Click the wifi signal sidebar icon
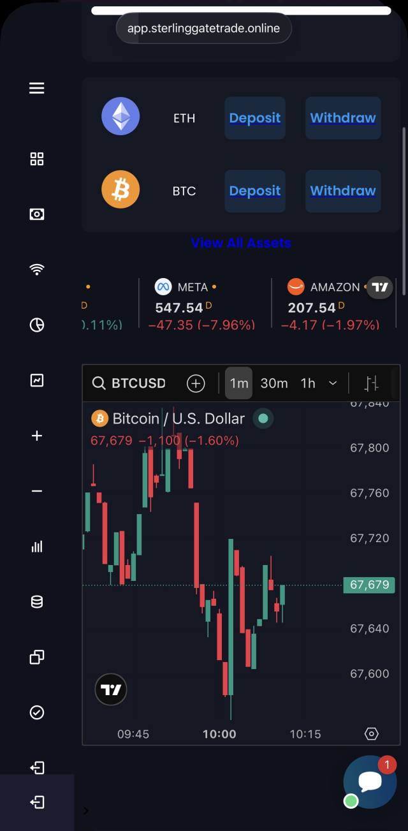The height and width of the screenshot is (831, 408). pyautogui.click(x=37, y=269)
